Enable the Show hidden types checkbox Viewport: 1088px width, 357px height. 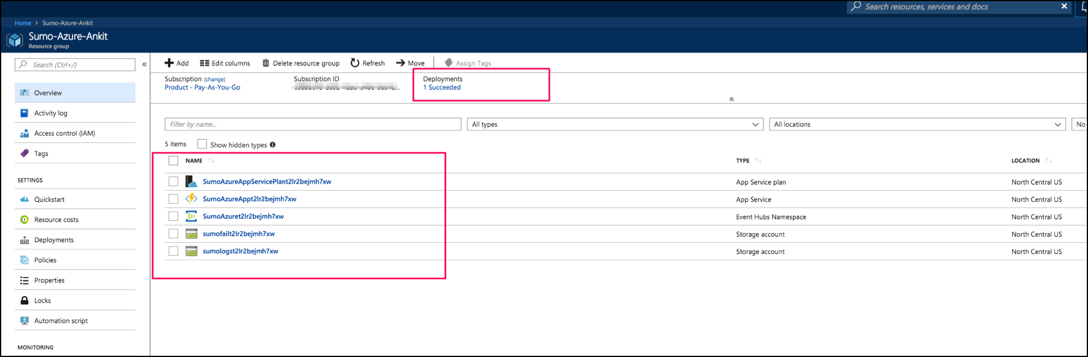coord(202,144)
